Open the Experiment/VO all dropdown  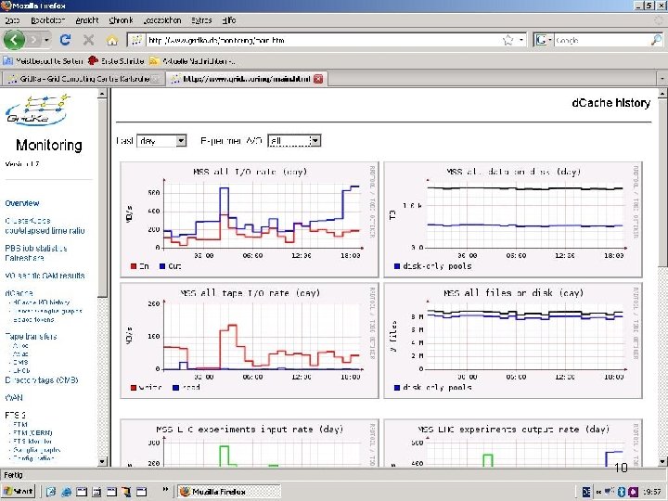pos(294,141)
